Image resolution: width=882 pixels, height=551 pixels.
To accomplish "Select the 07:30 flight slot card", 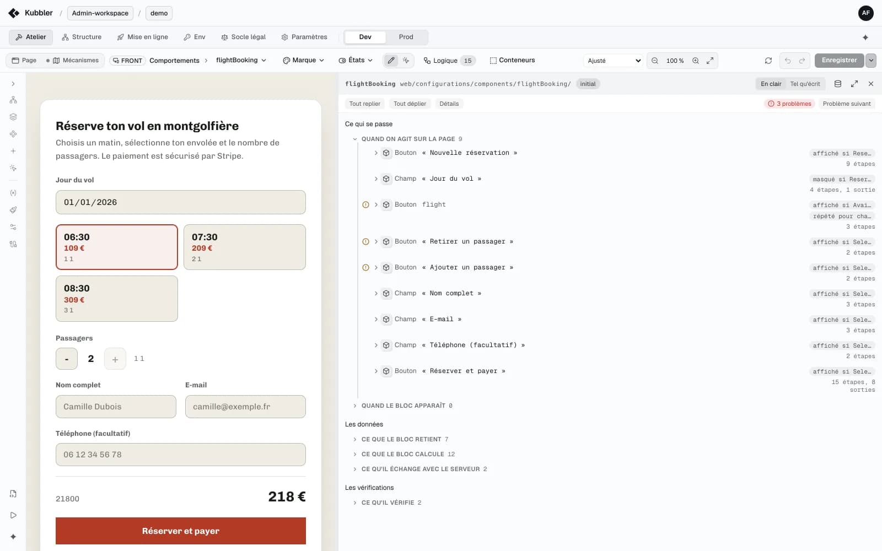I will [x=245, y=247].
